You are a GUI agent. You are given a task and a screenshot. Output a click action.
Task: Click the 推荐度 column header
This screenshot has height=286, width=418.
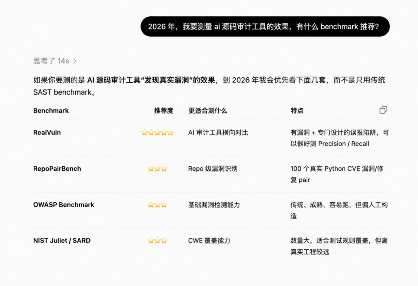(163, 111)
